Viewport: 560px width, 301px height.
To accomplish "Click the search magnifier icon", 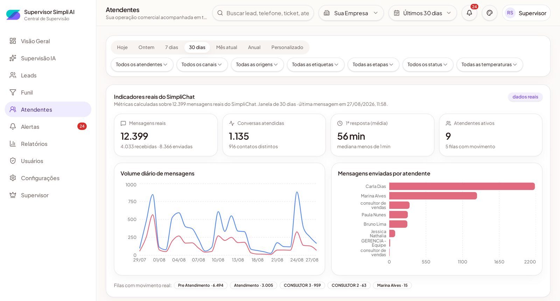I will click(x=220, y=13).
